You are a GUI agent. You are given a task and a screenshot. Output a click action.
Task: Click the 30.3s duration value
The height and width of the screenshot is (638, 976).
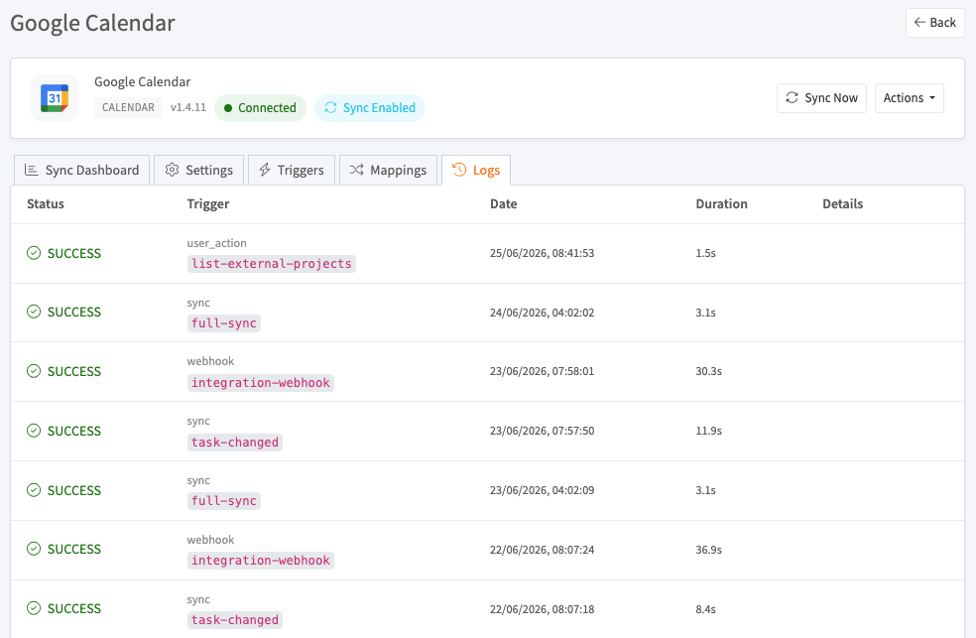(709, 371)
